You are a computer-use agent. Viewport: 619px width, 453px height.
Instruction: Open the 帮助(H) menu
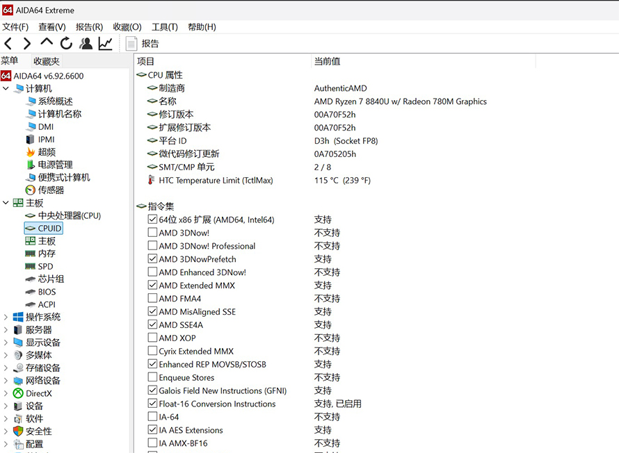coord(202,27)
